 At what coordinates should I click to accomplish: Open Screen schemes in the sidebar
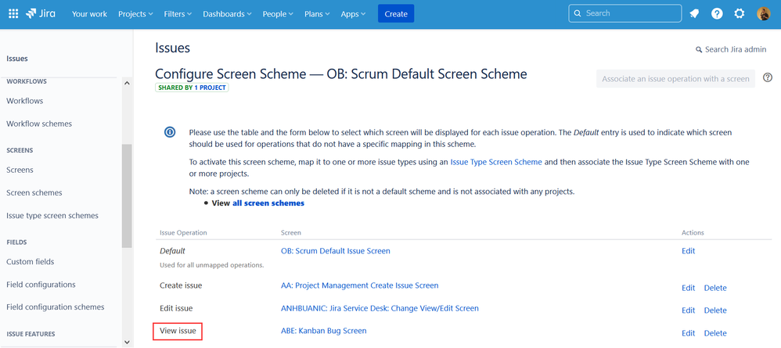click(34, 192)
